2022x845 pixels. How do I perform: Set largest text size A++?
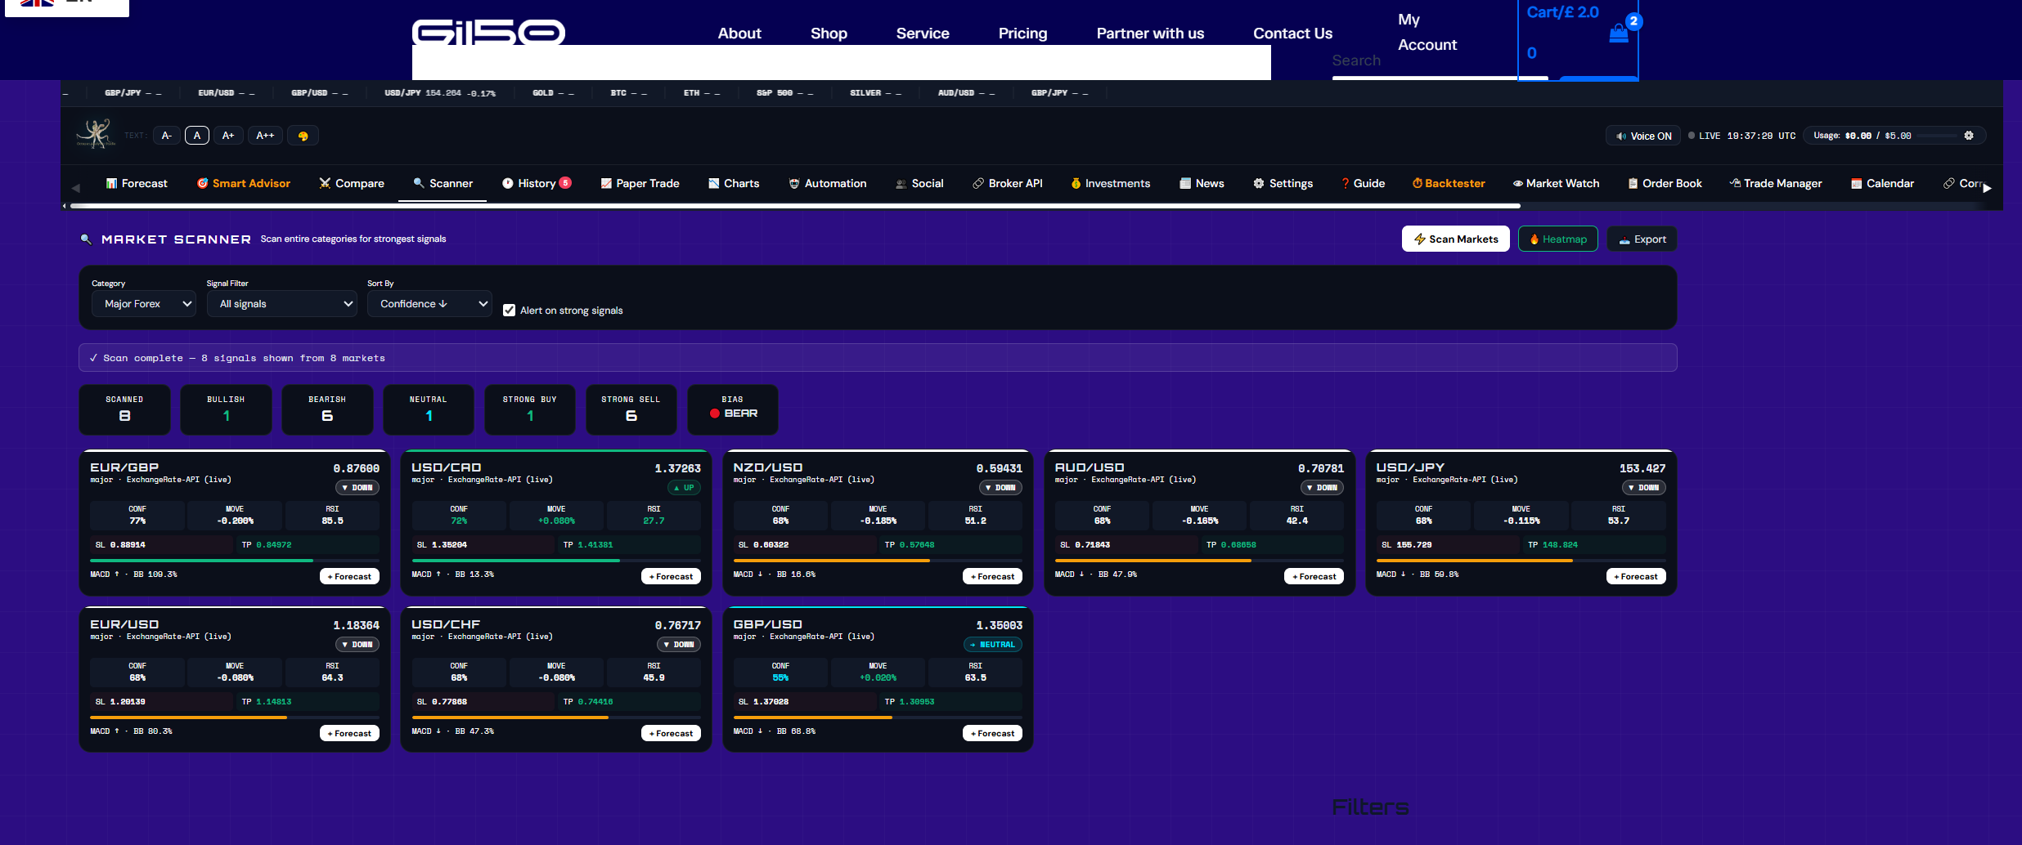coord(265,136)
